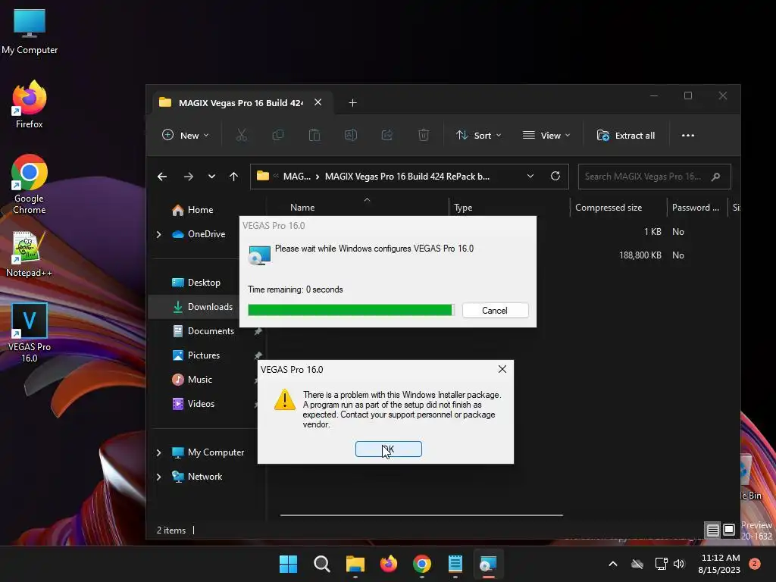Click Extract all button
776x582 pixels.
[x=626, y=135]
